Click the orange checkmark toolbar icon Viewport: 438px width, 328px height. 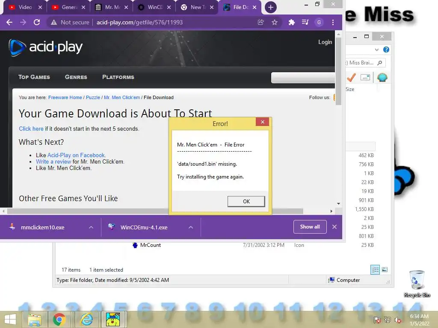point(351,77)
